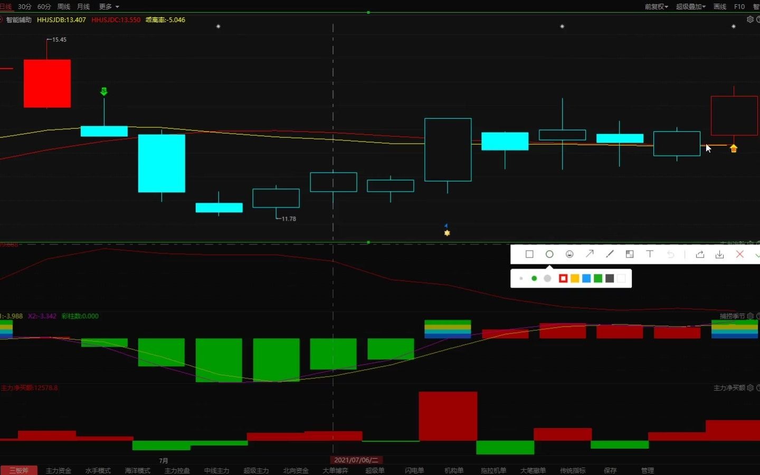Viewport: 760px width, 475px height.
Task: Choose the smallest stroke thickness dot
Action: click(521, 279)
